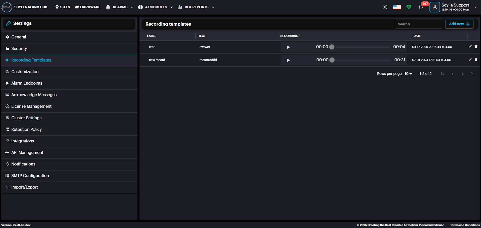Open the green system health heart icon
The image size is (481, 228).
pos(409,7)
